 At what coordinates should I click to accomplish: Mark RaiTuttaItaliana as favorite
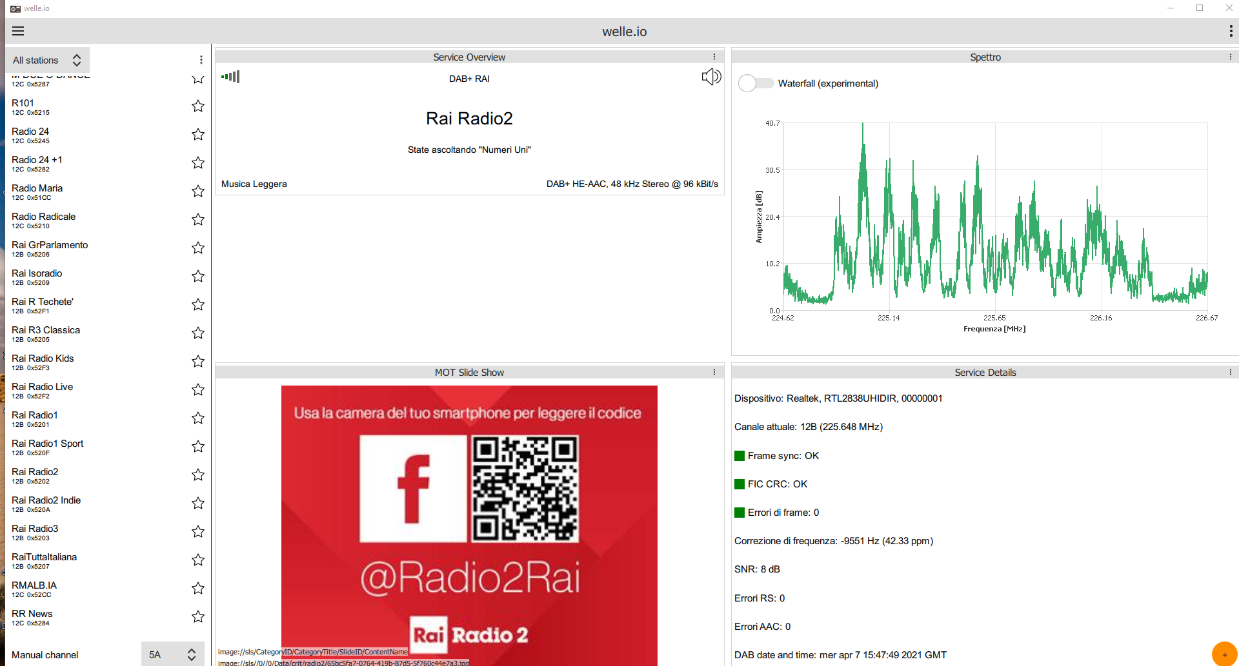[x=198, y=560]
